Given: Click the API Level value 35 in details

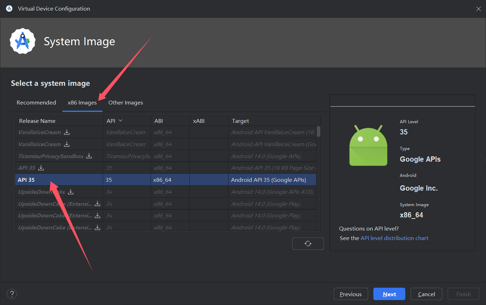Looking at the screenshot, I should pyautogui.click(x=404, y=132).
